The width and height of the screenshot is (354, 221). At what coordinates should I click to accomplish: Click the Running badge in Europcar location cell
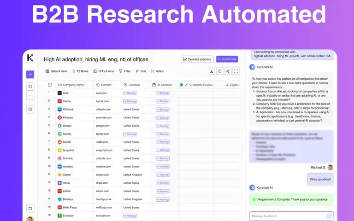click(130, 216)
